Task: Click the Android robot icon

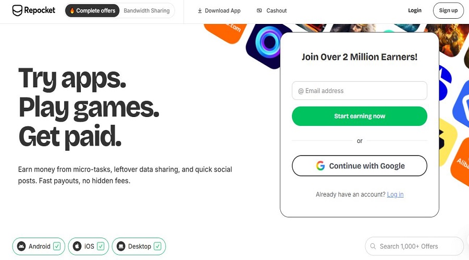Action: [21, 246]
